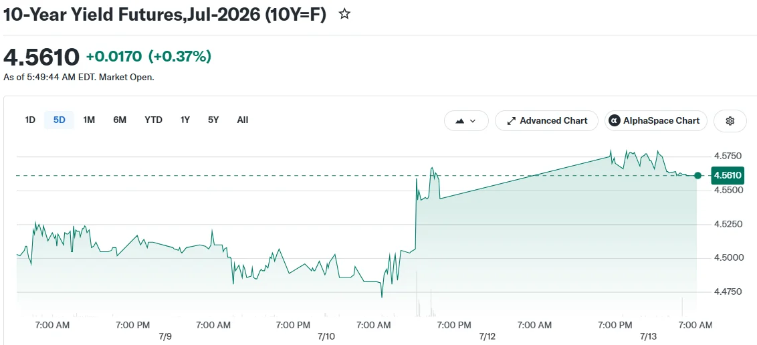Click the 4.4750 y-axis label

[x=728, y=292]
